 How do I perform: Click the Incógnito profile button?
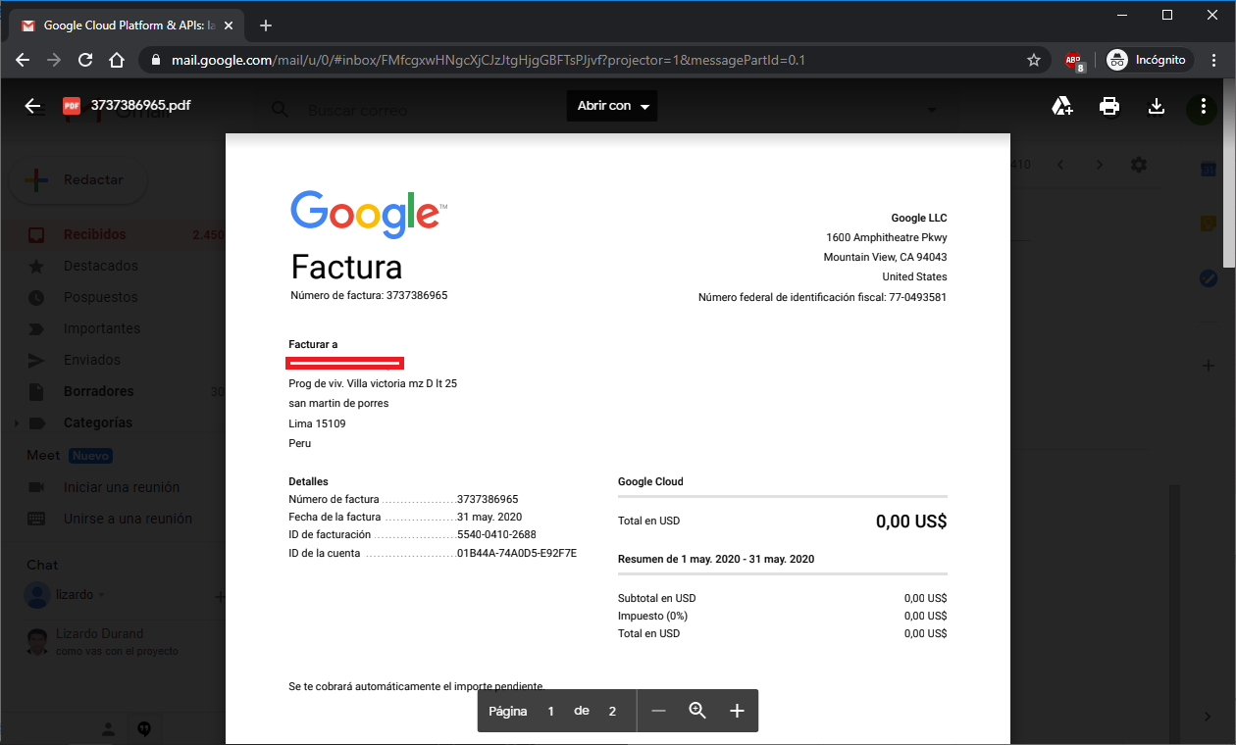1147,60
